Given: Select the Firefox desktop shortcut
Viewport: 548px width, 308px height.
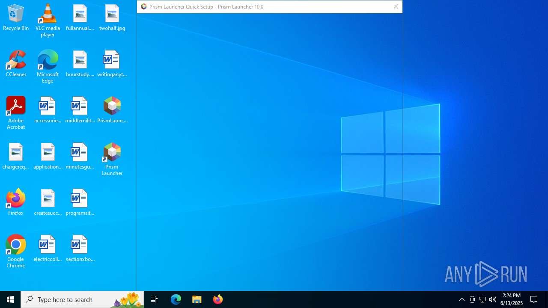Looking at the screenshot, I should pos(16,202).
